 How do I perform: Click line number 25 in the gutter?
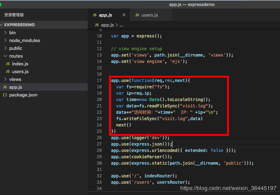pos(99,131)
